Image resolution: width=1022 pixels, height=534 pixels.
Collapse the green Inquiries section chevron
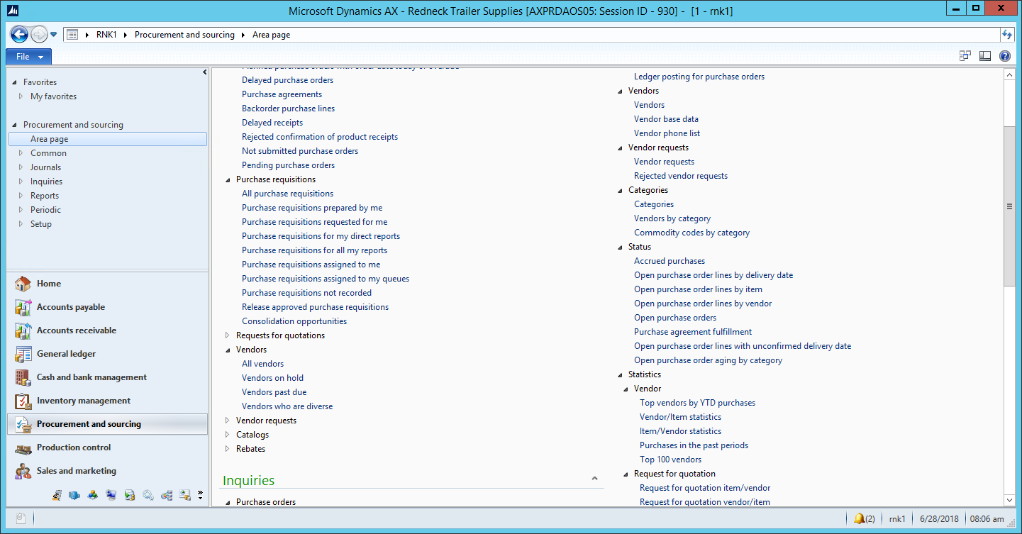point(594,479)
